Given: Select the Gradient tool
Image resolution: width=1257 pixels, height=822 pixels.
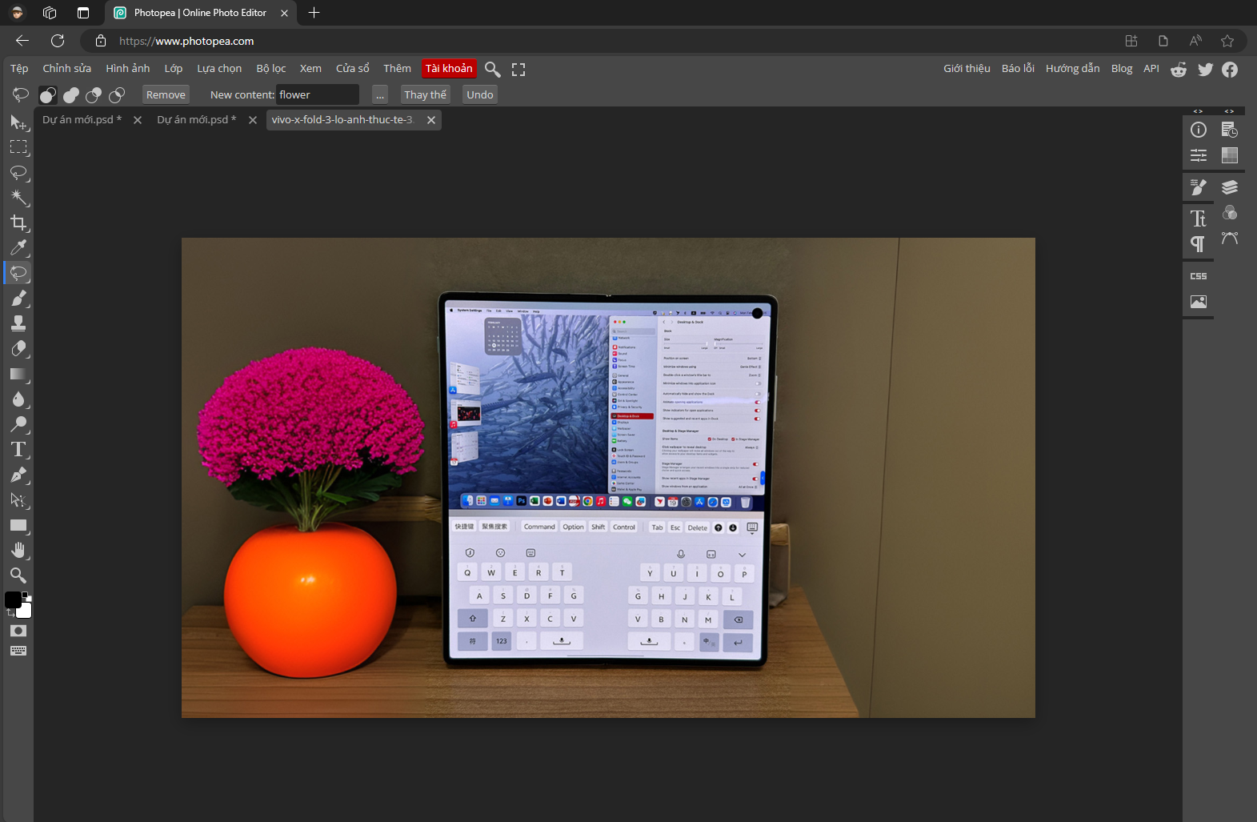Looking at the screenshot, I should [18, 374].
